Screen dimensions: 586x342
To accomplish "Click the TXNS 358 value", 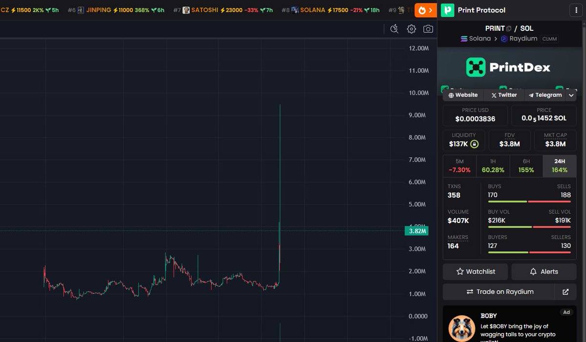I will pyautogui.click(x=454, y=195).
